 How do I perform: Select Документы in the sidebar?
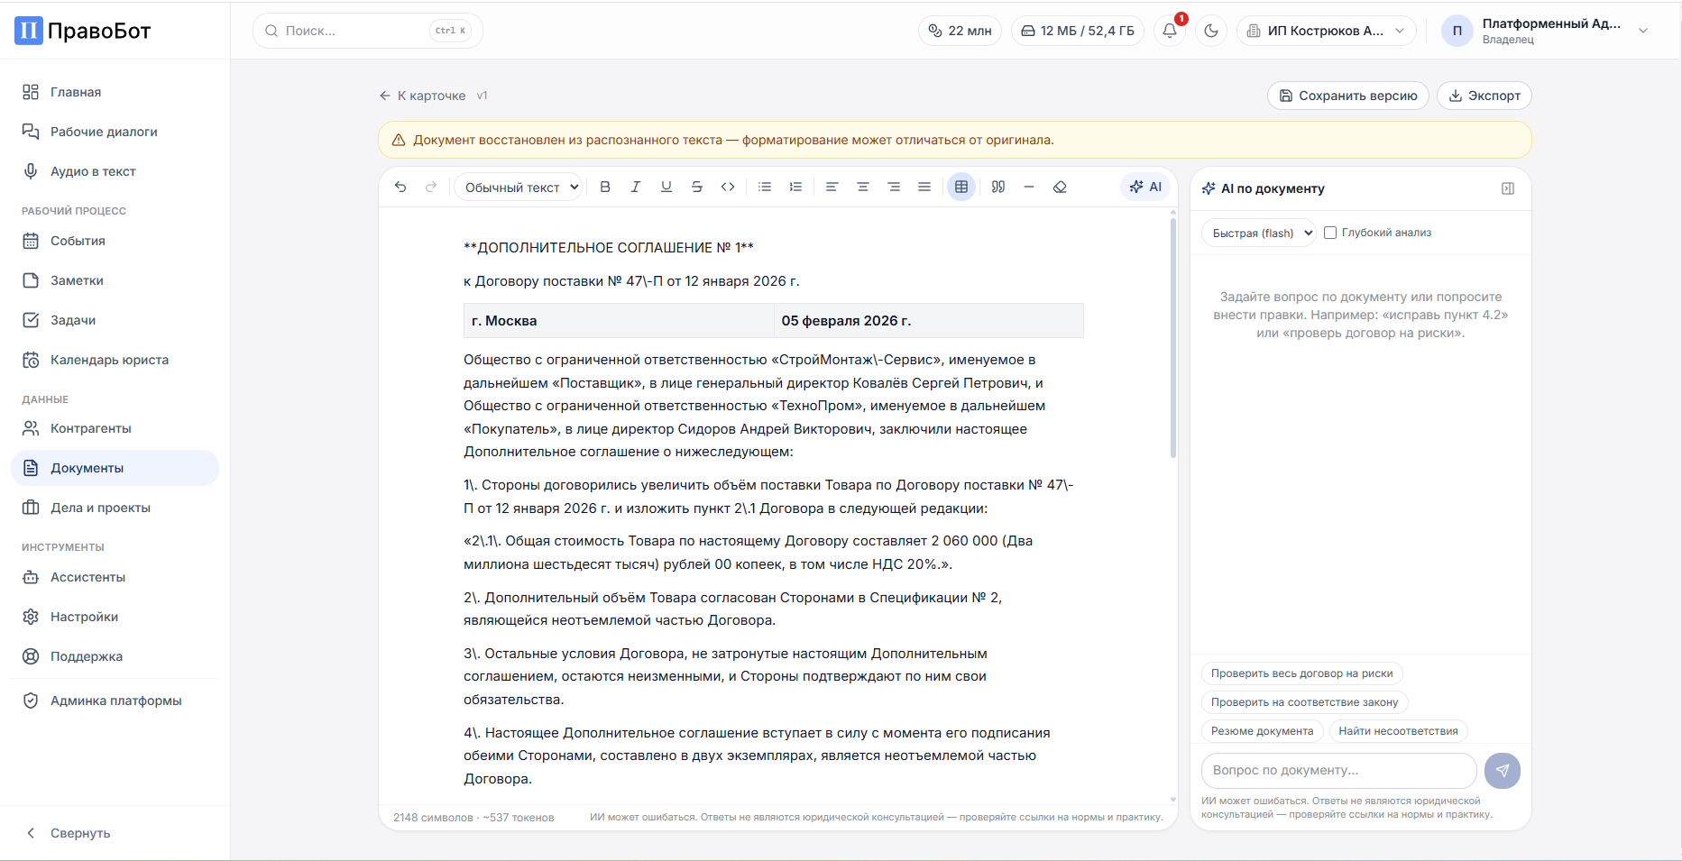click(115, 468)
